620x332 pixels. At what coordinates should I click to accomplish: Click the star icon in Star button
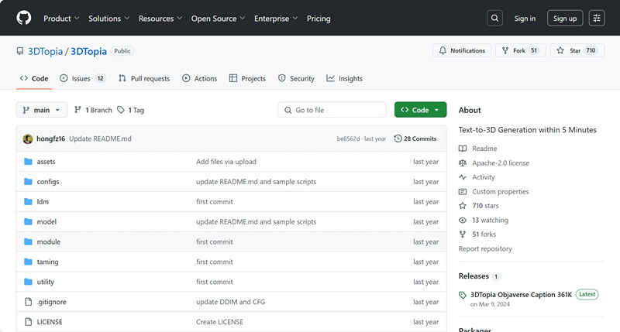click(560, 50)
